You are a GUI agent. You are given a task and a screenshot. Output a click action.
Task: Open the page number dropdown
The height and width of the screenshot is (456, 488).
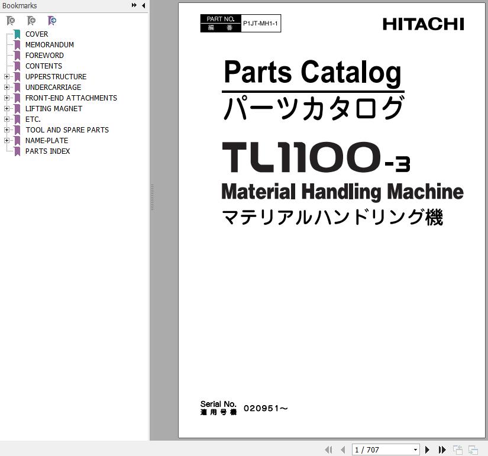pyautogui.click(x=414, y=449)
